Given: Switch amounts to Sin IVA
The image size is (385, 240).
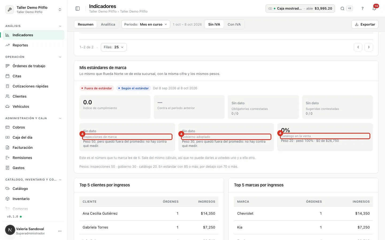Looking at the screenshot, I should [x=214, y=24].
